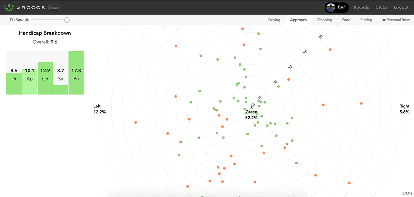
Task: Open the Sand tab
Action: (346, 20)
